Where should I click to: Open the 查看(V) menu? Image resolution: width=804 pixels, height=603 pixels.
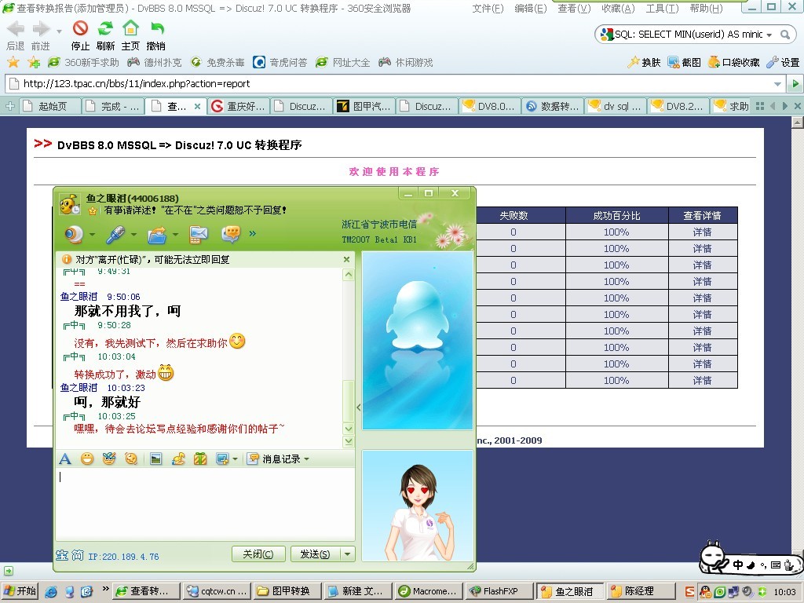(x=574, y=9)
